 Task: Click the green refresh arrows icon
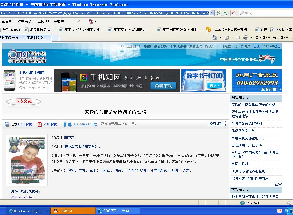point(226,13)
